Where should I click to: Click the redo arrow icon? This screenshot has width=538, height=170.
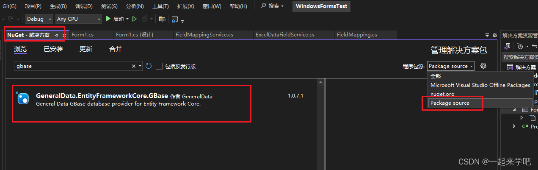point(11,19)
